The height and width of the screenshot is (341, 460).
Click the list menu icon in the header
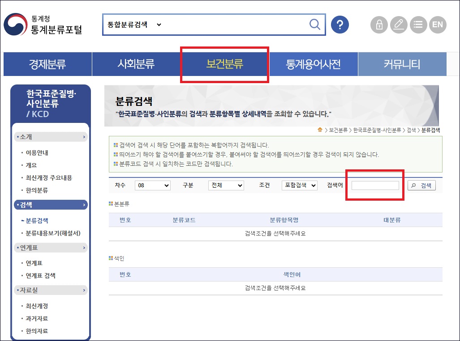click(x=418, y=25)
